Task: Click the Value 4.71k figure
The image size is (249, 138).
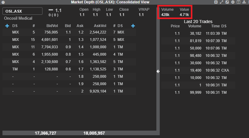Action: [184, 15]
